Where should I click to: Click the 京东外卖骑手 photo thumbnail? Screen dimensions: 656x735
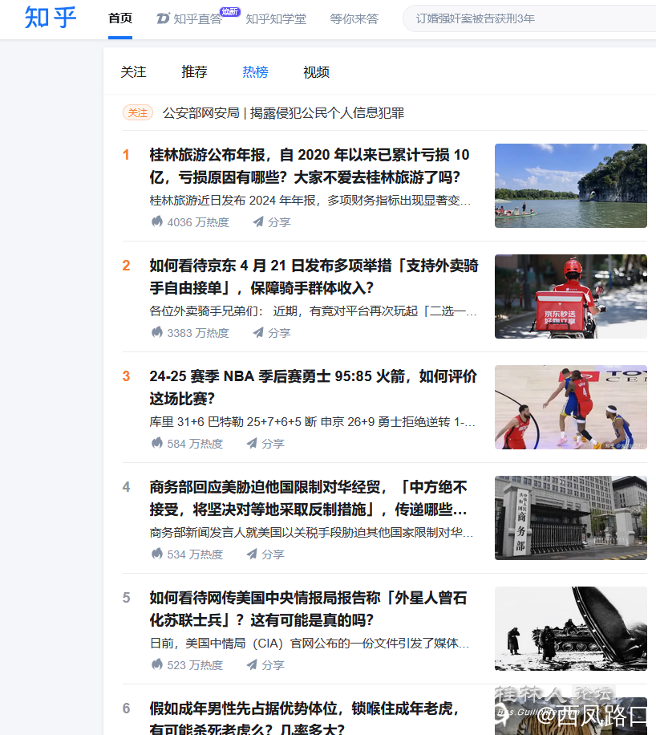pyautogui.click(x=570, y=296)
